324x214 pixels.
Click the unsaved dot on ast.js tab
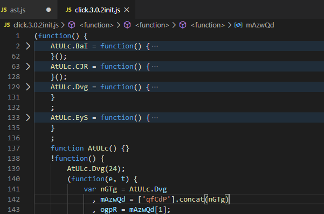pyautogui.click(x=49, y=10)
